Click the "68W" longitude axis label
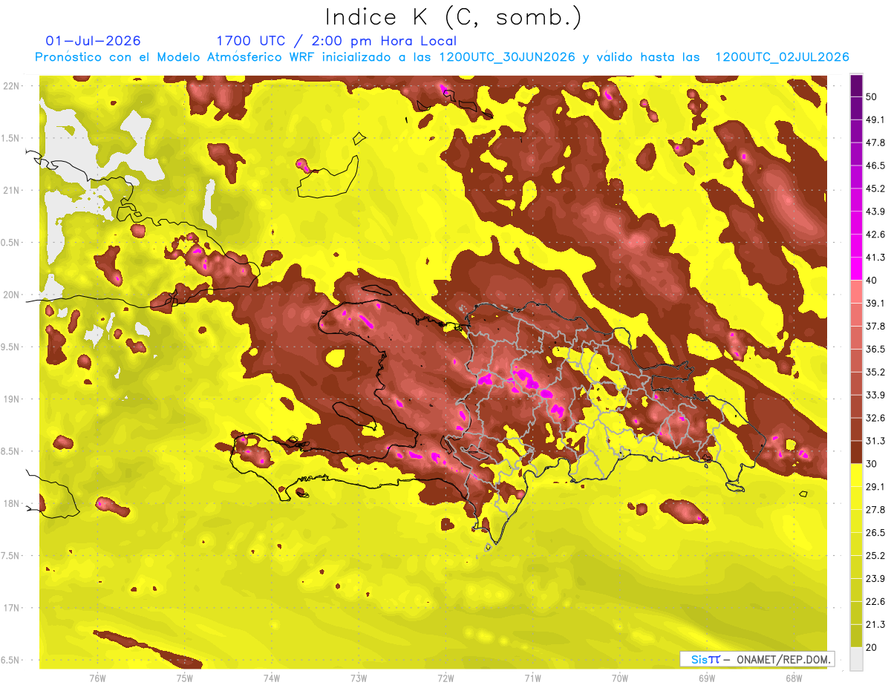The width and height of the screenshot is (891, 688). pos(794,678)
